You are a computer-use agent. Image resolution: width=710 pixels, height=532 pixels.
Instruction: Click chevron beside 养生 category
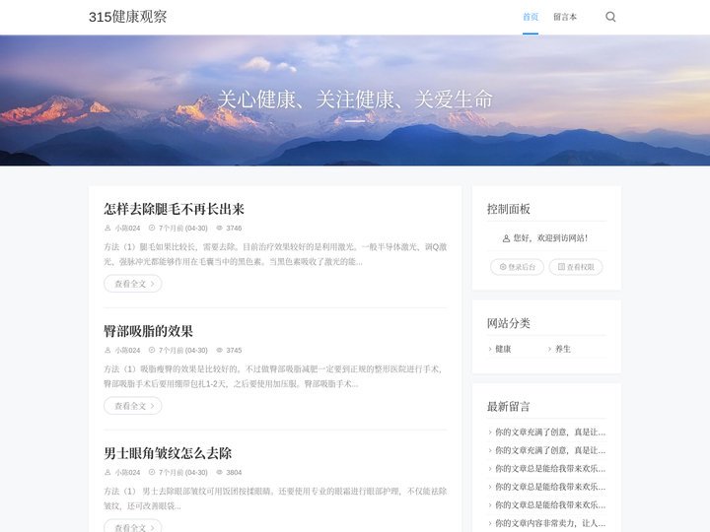(549, 349)
